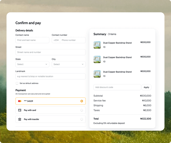This screenshot has height=143, width=171.
Task: Click into the Phone number field
Action: (x=72, y=40)
